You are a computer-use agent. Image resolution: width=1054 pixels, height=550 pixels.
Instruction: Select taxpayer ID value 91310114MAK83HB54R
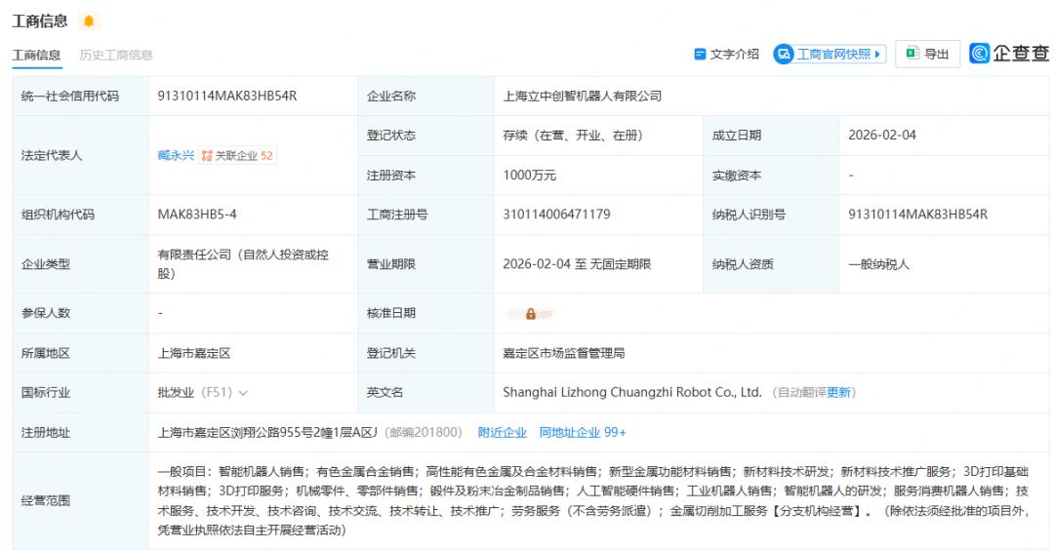[x=917, y=215]
